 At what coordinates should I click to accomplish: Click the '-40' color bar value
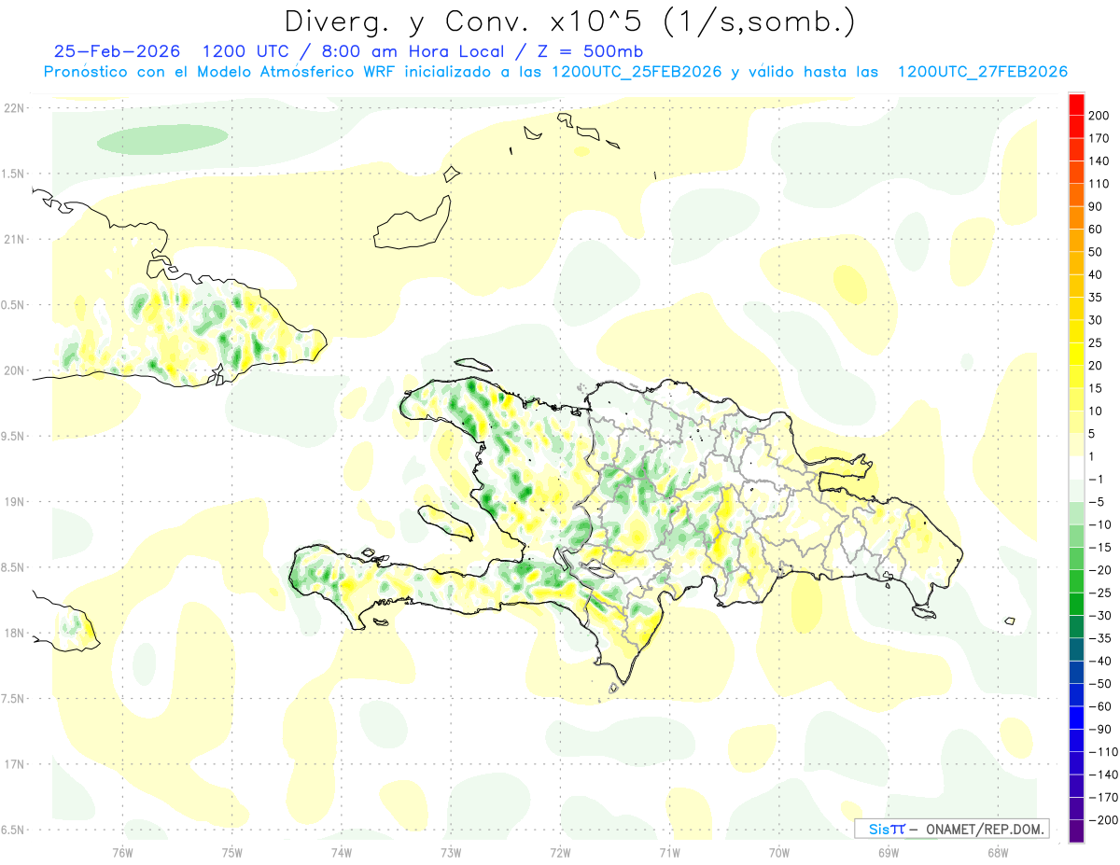(x=1101, y=662)
